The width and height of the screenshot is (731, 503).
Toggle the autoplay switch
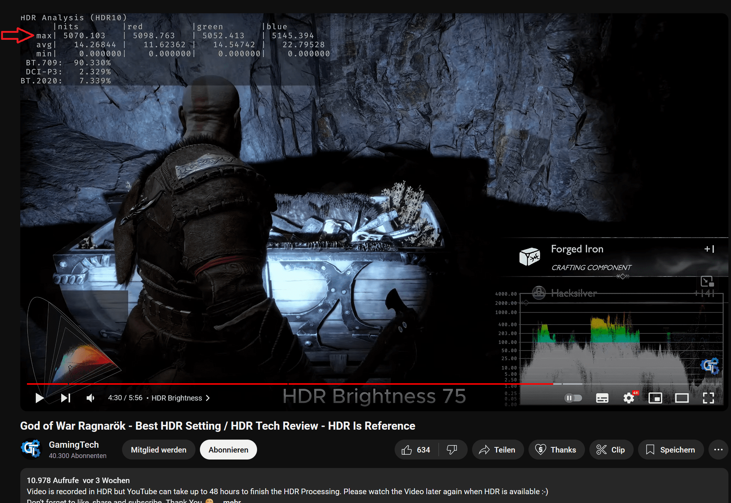tap(573, 398)
